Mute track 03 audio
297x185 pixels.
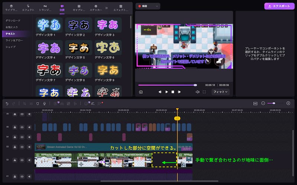(29, 147)
